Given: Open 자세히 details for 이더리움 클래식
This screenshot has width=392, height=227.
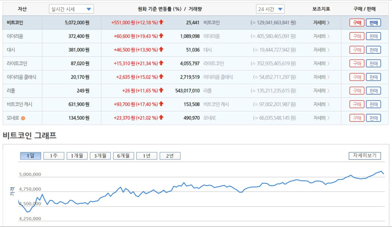Looking at the screenshot, I should [x=321, y=77].
